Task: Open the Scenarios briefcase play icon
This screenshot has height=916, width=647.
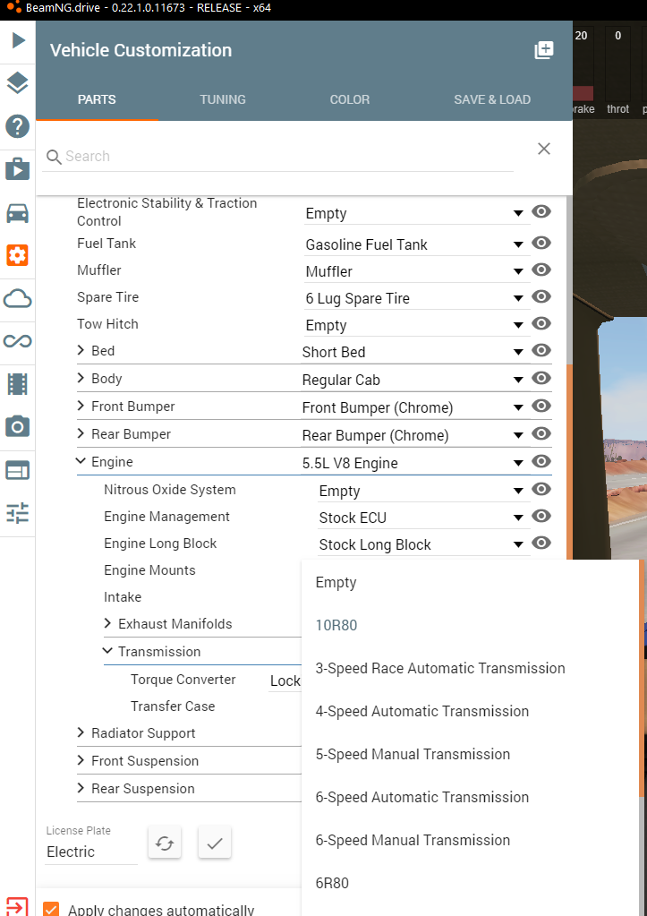Action: 18,169
